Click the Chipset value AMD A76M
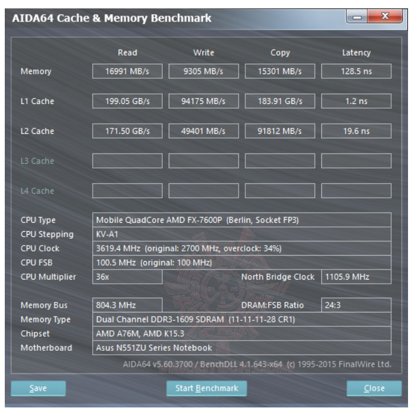This screenshot has width=414, height=417. click(242, 333)
